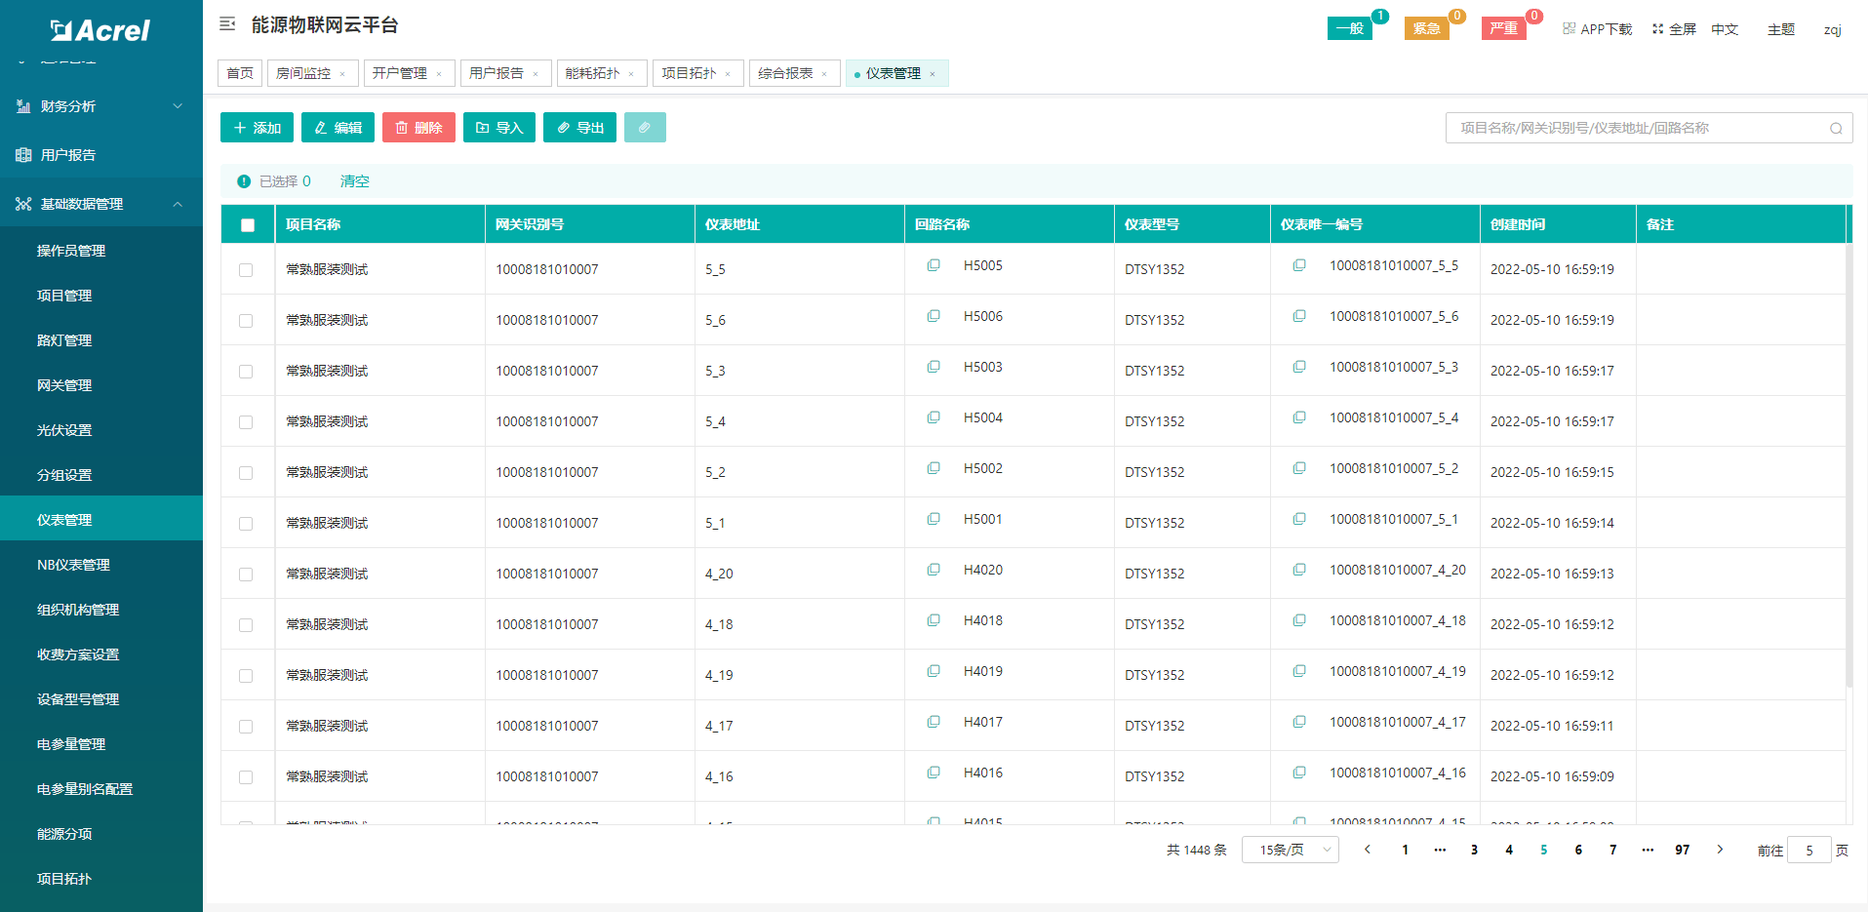Image resolution: width=1868 pixels, height=912 pixels.
Task: Click the Acrel logo
Action: click(100, 30)
